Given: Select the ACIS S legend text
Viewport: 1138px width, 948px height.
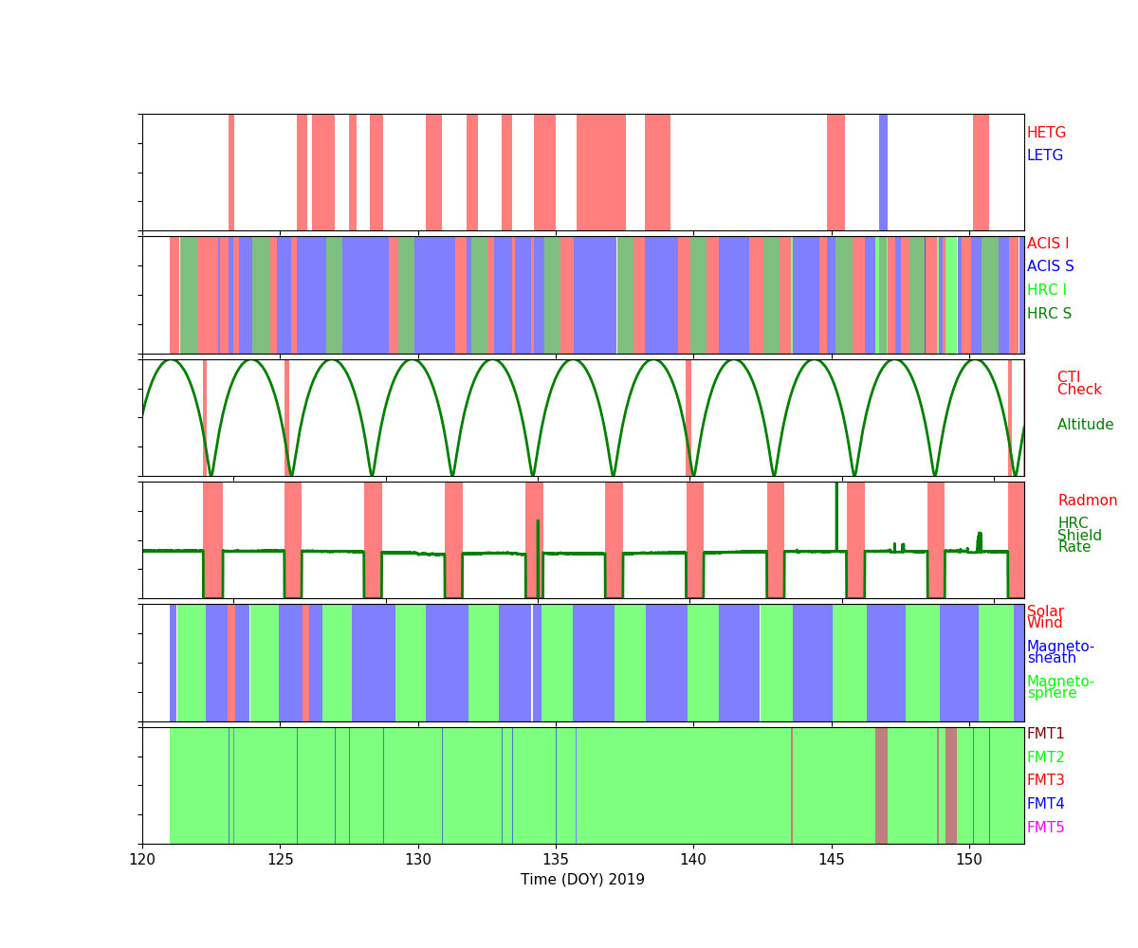Looking at the screenshot, I should (1050, 267).
